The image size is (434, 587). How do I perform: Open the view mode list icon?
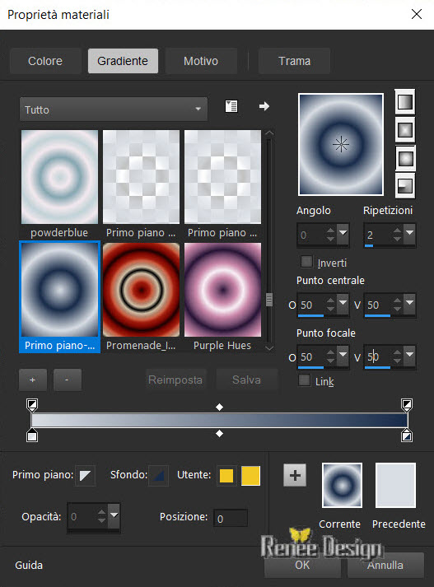231,106
